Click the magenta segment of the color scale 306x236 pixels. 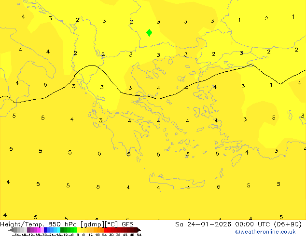35,230
